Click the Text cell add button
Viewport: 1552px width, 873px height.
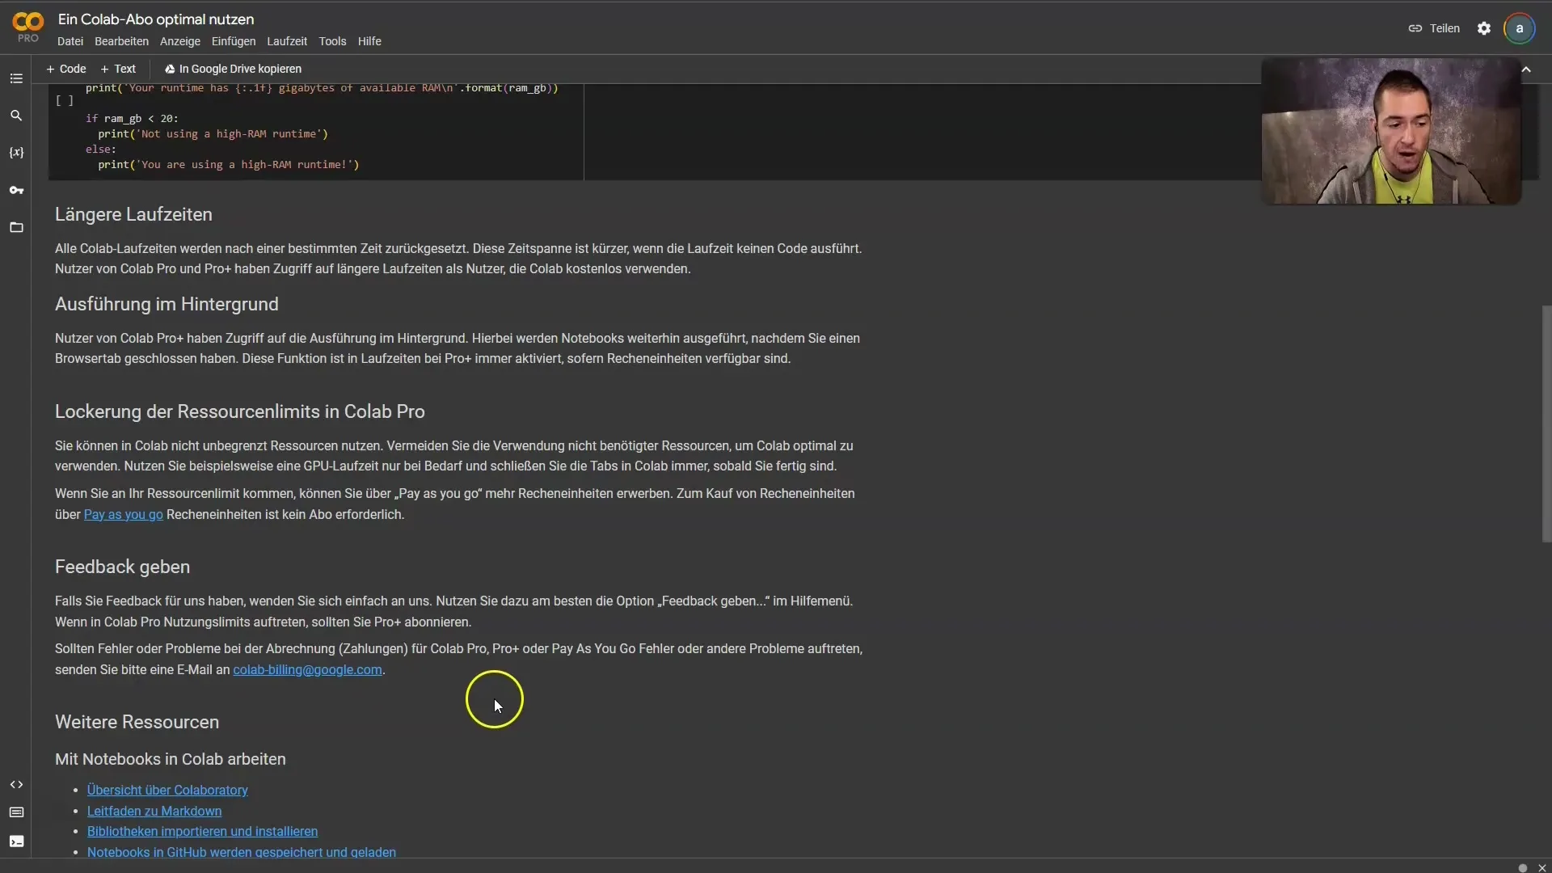pyautogui.click(x=118, y=68)
